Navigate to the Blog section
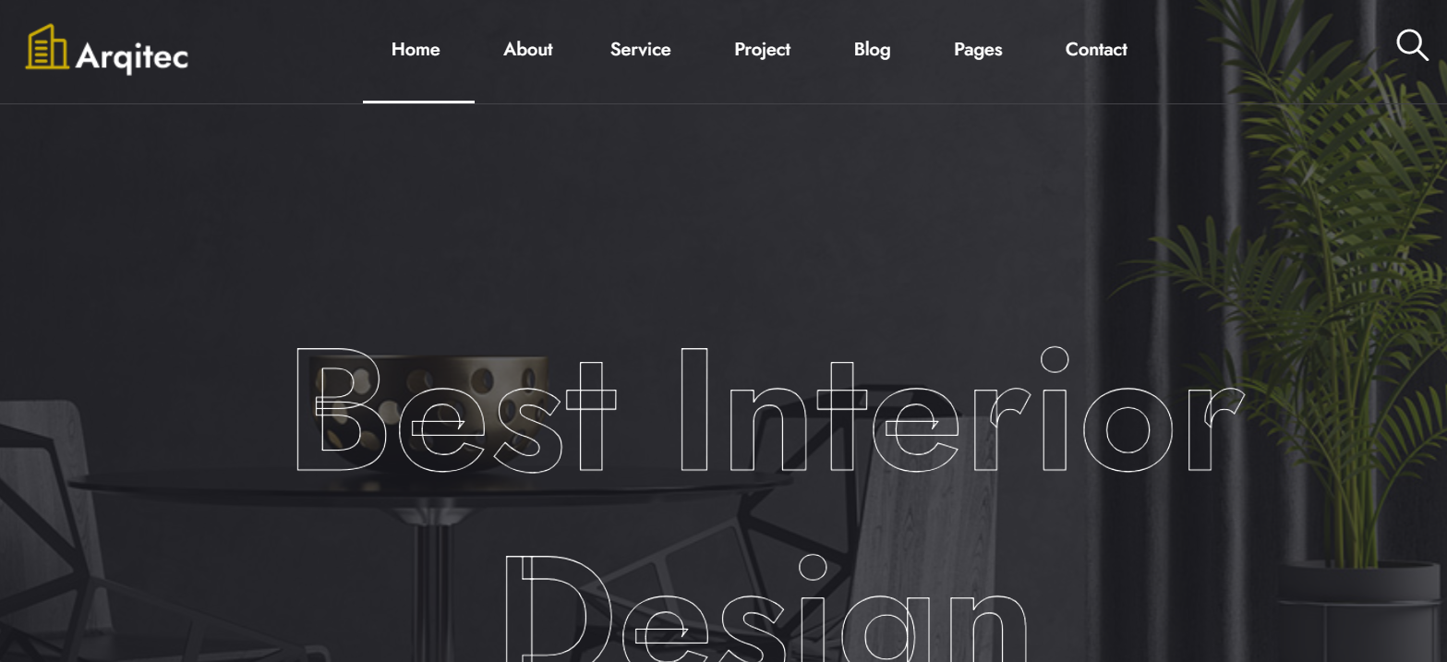This screenshot has width=1447, height=662. click(873, 50)
